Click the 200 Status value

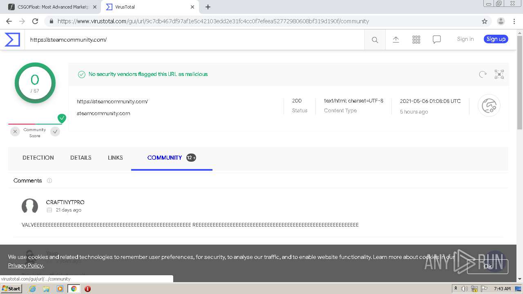click(297, 101)
